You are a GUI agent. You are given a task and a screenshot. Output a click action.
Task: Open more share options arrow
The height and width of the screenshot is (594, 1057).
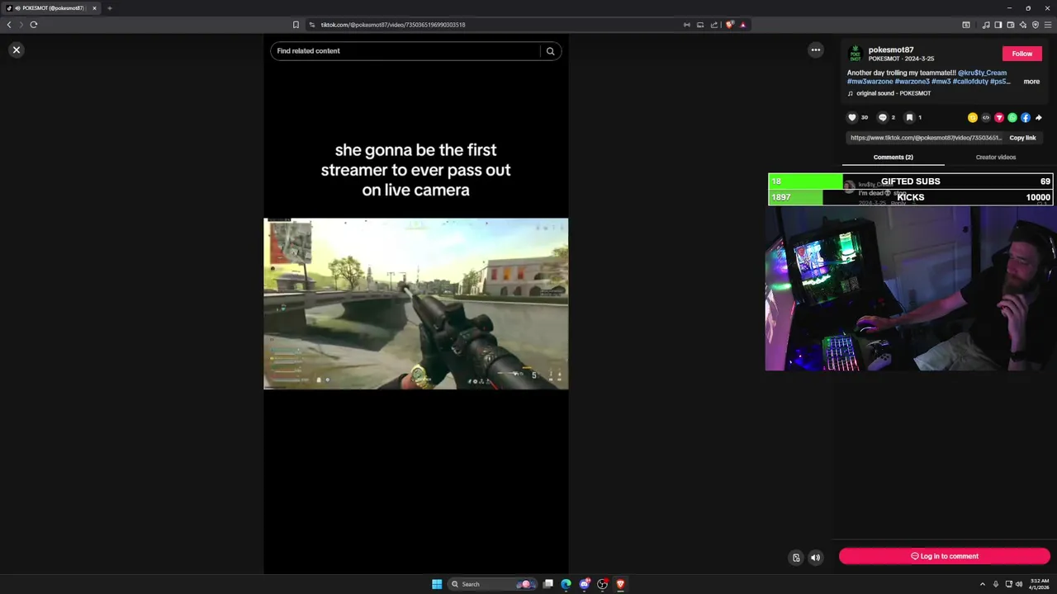click(1039, 118)
